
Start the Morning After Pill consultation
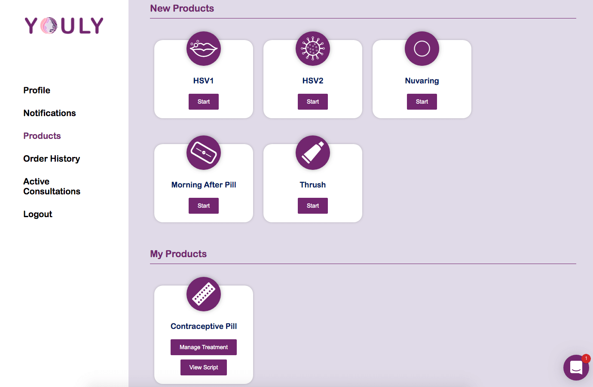[x=204, y=206]
